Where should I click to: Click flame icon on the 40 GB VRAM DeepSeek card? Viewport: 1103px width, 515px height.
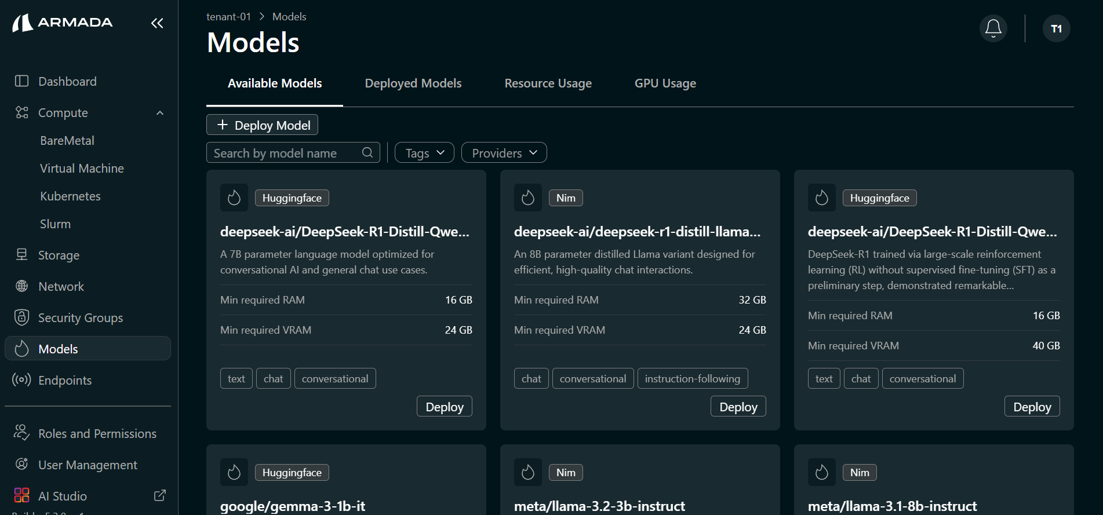click(x=822, y=198)
